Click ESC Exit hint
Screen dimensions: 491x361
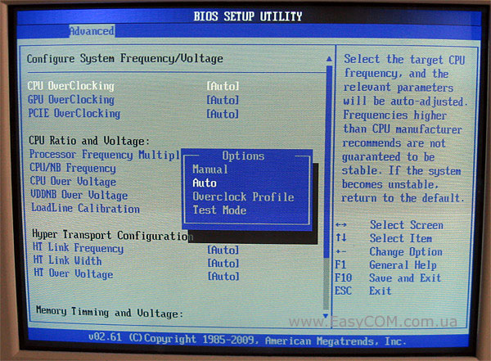coord(363,291)
